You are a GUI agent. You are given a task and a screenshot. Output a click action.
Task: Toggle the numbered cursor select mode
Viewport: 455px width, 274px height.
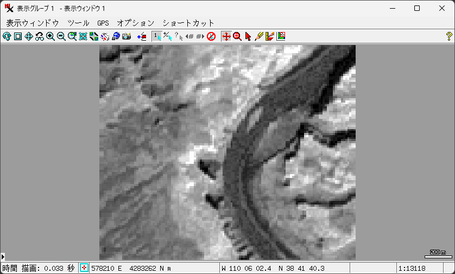tap(156, 36)
